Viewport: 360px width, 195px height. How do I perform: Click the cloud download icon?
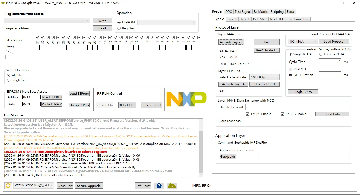pos(172,186)
